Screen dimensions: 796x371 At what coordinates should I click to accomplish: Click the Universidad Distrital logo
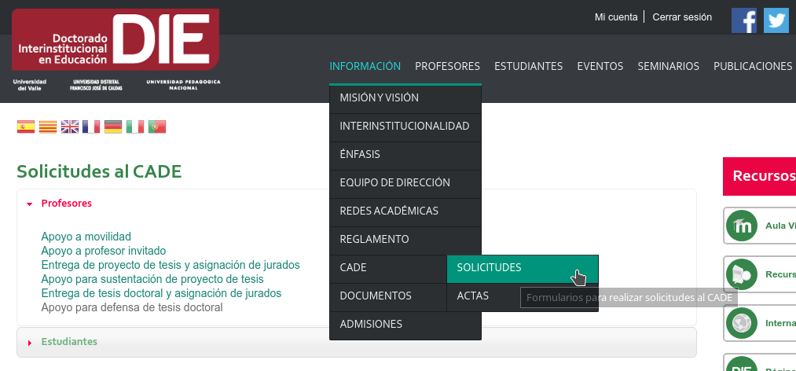[x=96, y=85]
